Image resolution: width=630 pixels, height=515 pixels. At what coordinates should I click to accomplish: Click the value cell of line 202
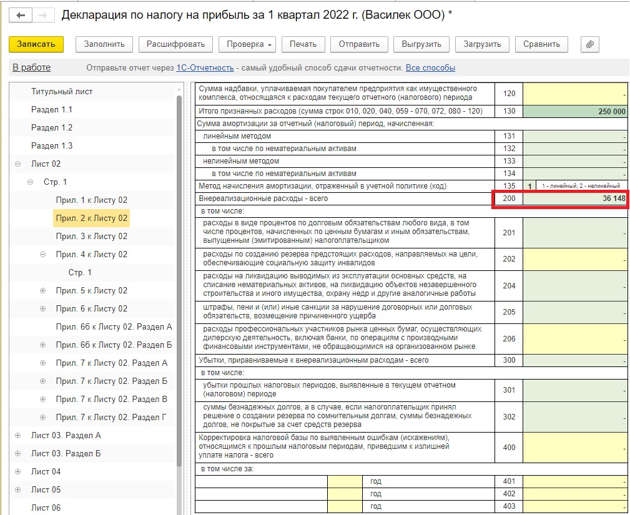tap(575, 259)
